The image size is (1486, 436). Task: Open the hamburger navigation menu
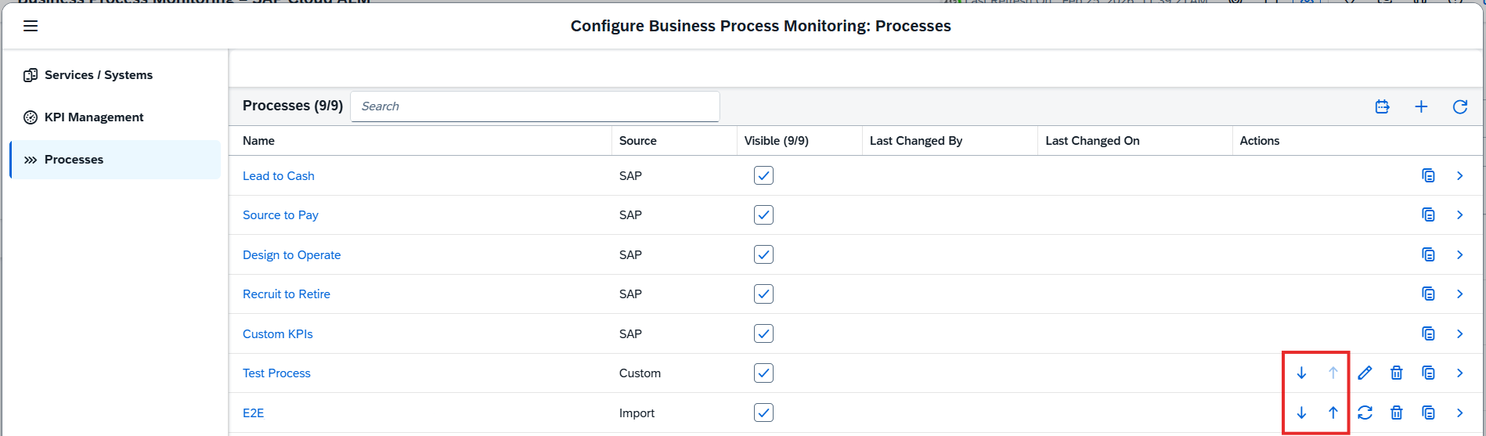coord(31,26)
